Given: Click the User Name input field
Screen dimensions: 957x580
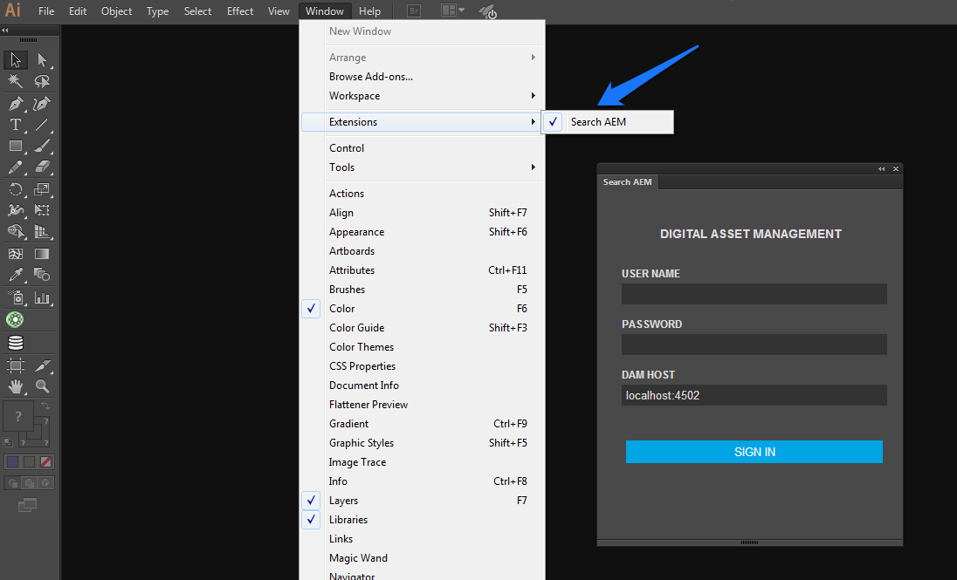Looking at the screenshot, I should pos(754,294).
